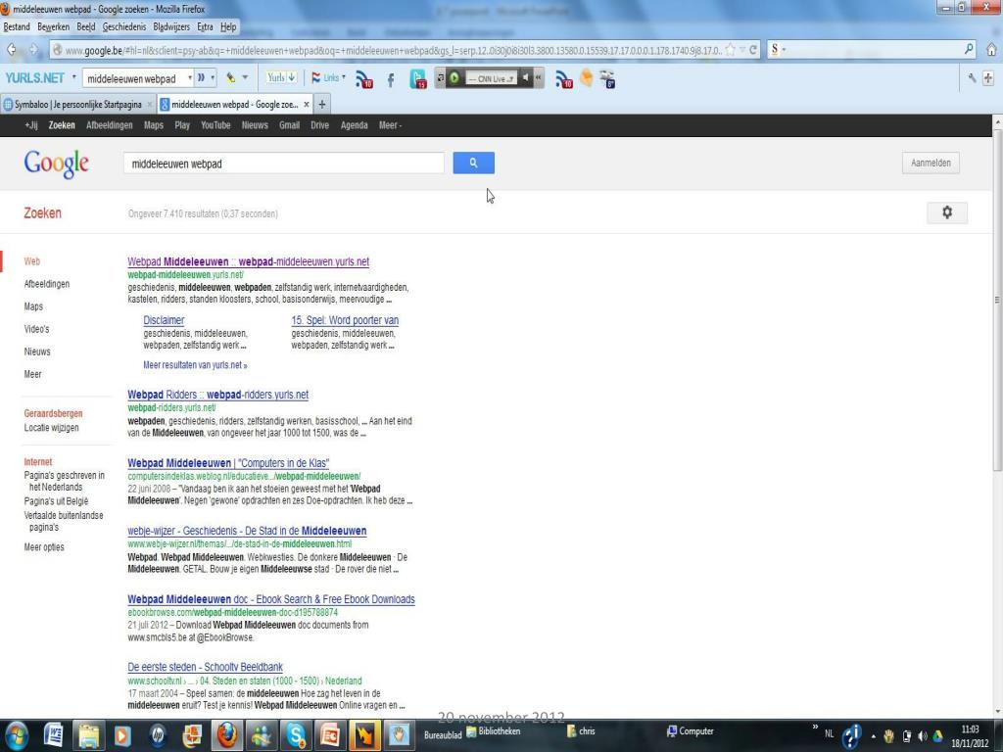Open the Bladwijzers menu
This screenshot has width=1003, height=752.
click(x=171, y=26)
